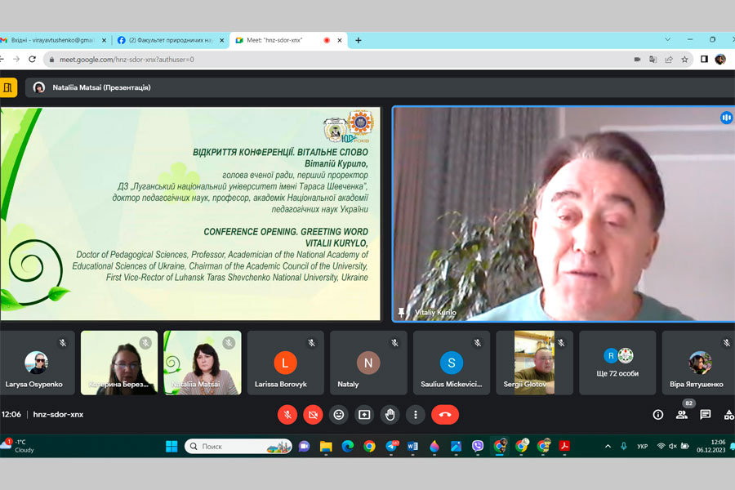The image size is (735, 490).
Task: Select Sergii Glotov video tile
Action: (x=534, y=363)
